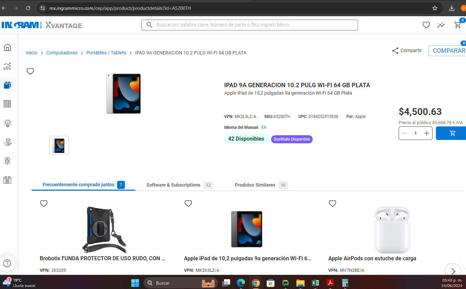The width and height of the screenshot is (466, 289).
Task: Favorite the Apple iPad MK2K3LZ/A card
Action: 188,203
